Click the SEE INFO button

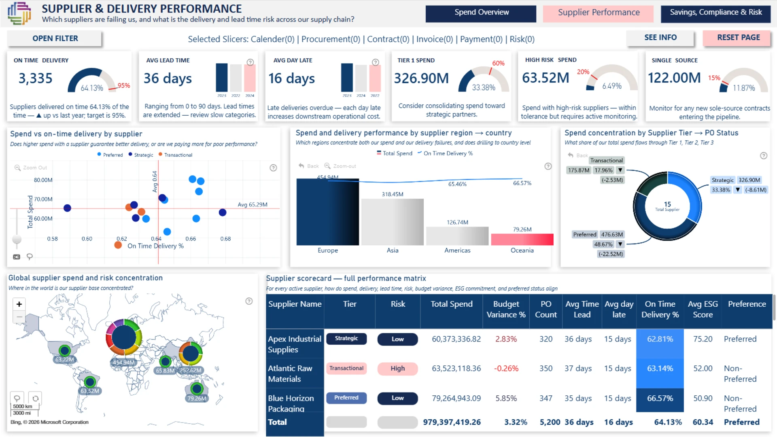[660, 38]
